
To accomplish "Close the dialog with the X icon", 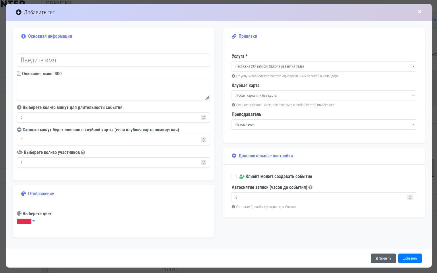I will tap(419, 12).
